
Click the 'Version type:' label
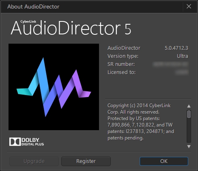(x=123, y=56)
